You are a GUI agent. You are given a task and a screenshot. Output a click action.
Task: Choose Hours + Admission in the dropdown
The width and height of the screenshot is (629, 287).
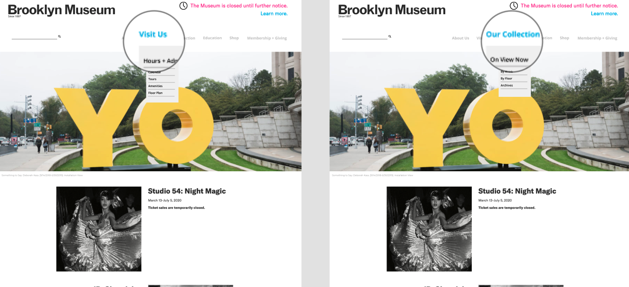(x=160, y=61)
